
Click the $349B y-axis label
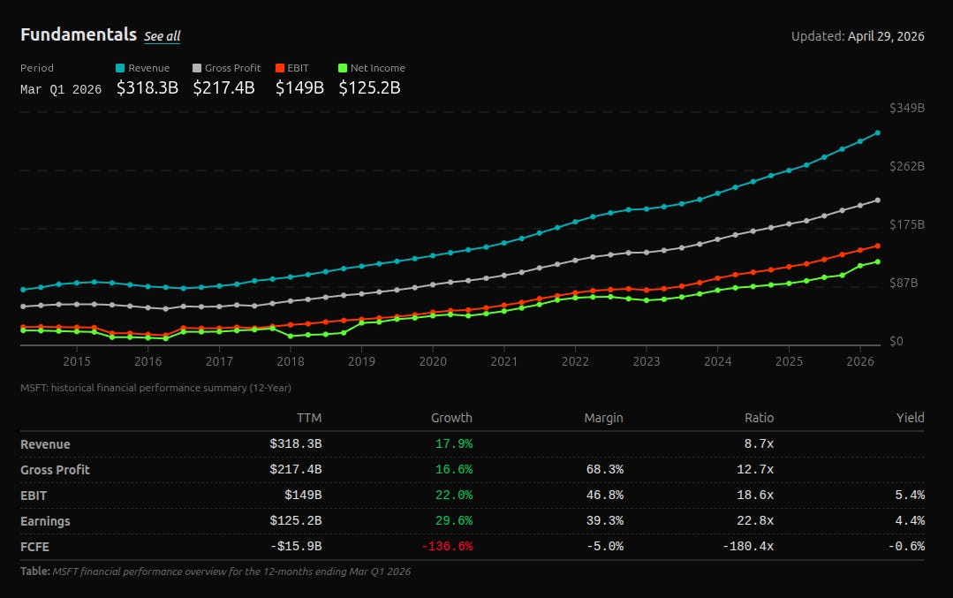pos(907,108)
